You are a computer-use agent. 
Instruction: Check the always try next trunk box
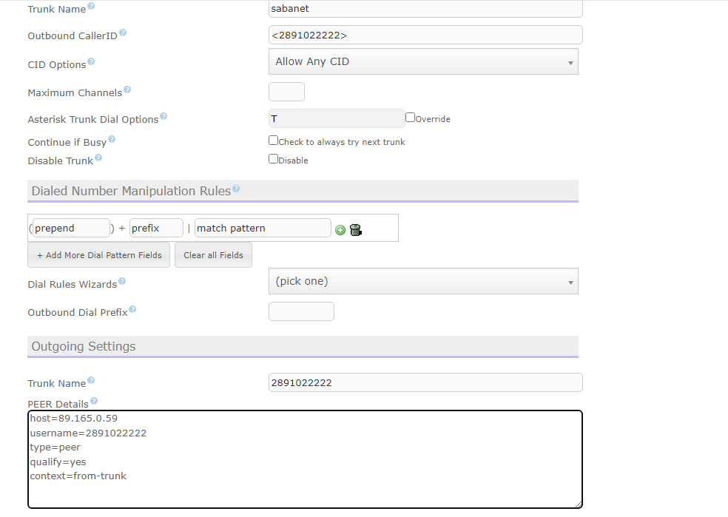(x=273, y=141)
